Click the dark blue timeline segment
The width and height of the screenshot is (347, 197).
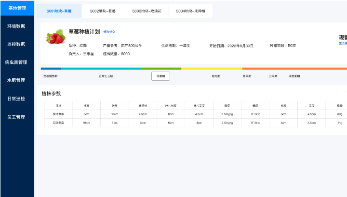tap(51, 69)
